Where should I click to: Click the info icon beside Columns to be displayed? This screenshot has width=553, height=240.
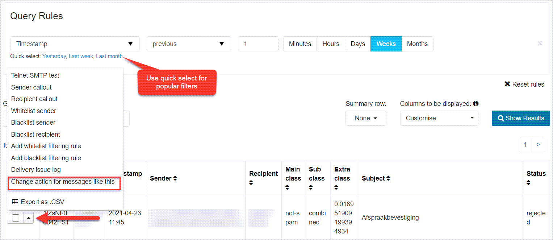(476, 104)
